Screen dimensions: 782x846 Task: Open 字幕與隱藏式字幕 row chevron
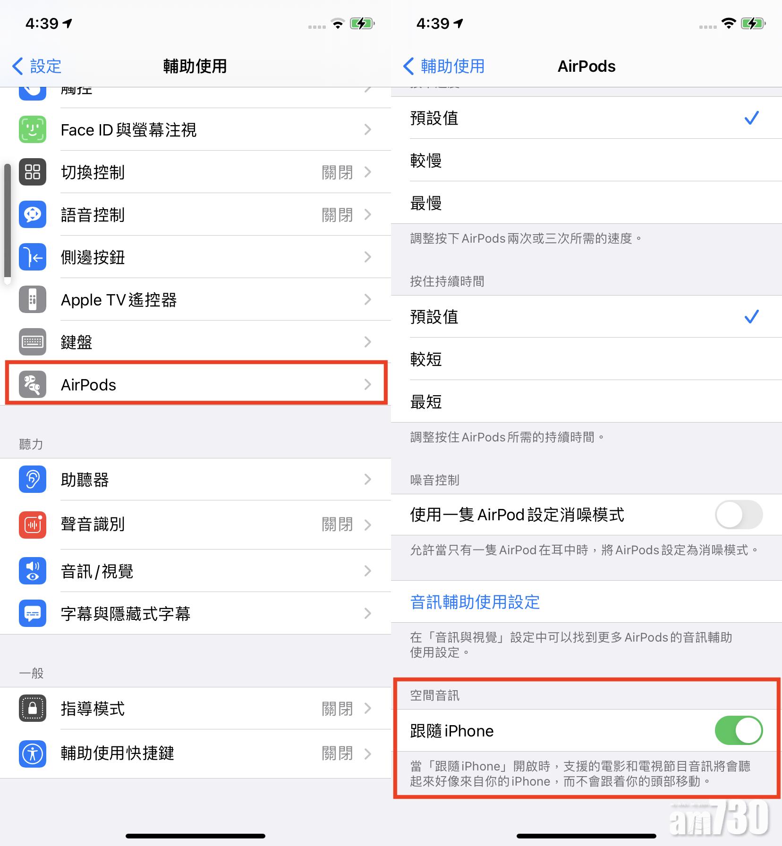[x=368, y=613]
